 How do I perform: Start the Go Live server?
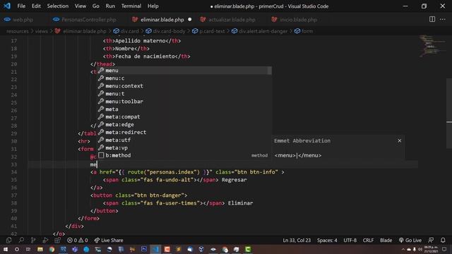click(410, 240)
